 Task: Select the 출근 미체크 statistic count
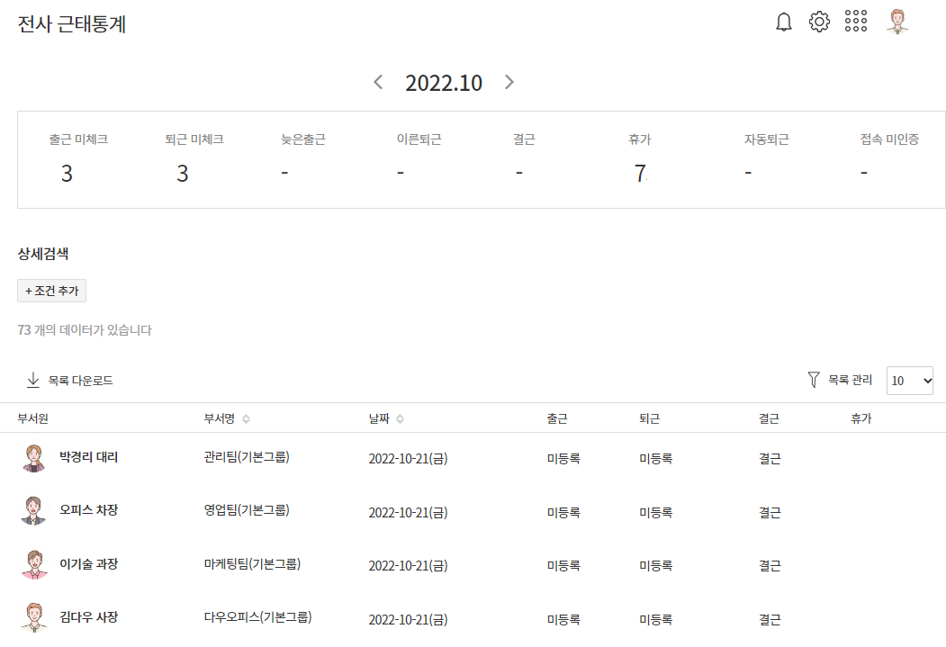[67, 174]
